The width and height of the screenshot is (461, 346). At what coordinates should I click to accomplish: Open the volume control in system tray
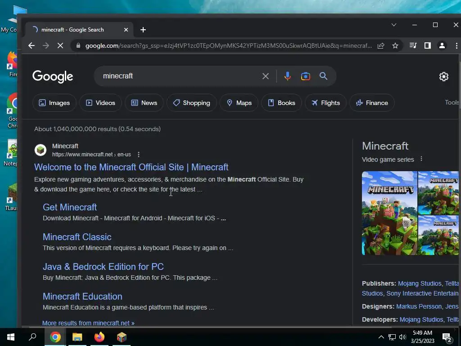click(402, 337)
